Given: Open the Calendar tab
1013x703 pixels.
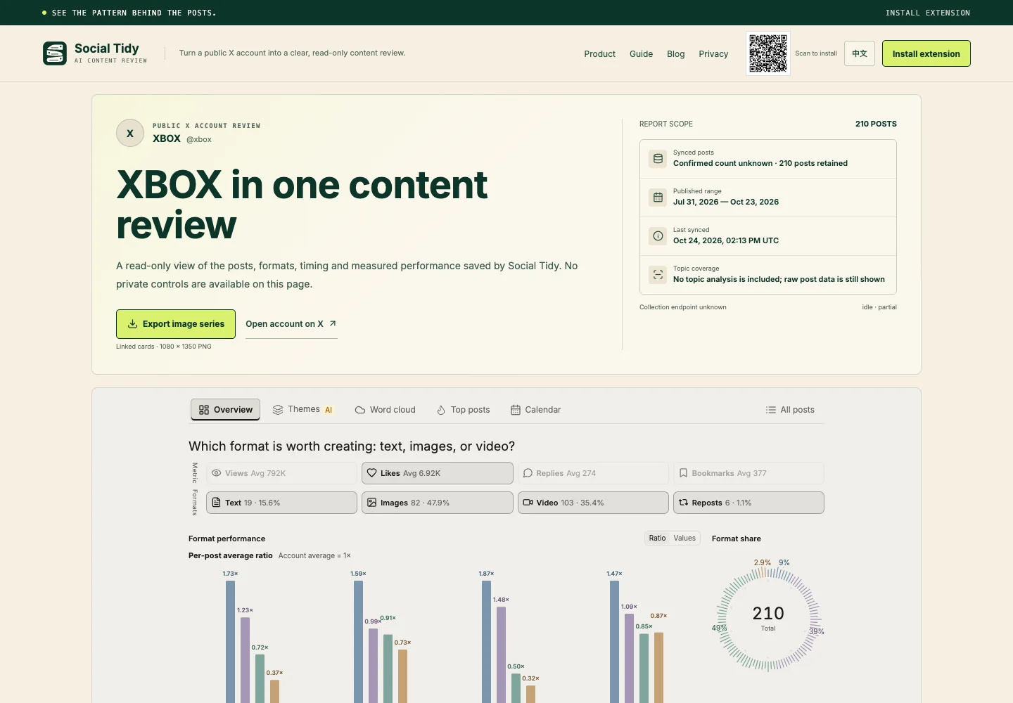Looking at the screenshot, I should click(536, 410).
